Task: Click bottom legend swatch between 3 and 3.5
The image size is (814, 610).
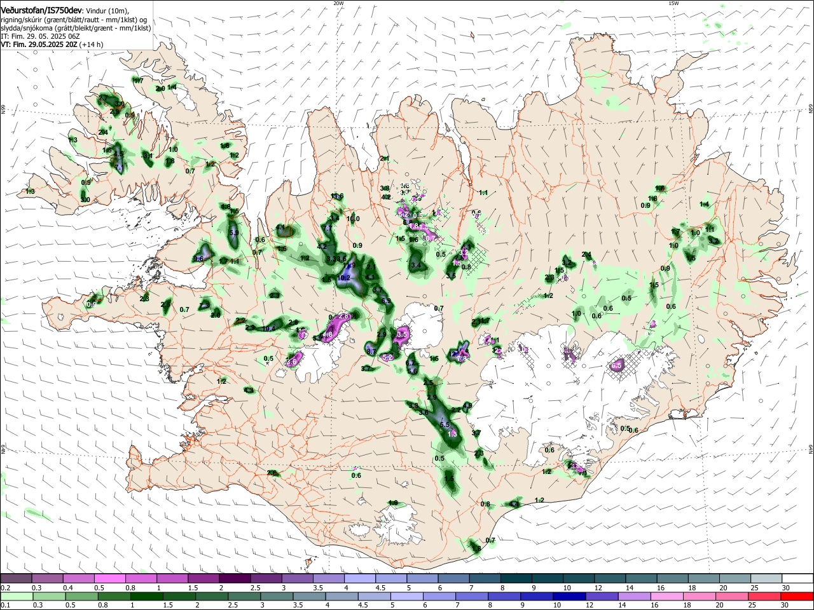Action: pos(276,596)
